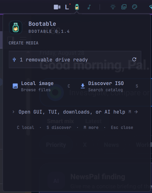Screen dimensions: 152x193
Task: Click the Bootable USB flame icon in top bar
Action: pos(77,7)
